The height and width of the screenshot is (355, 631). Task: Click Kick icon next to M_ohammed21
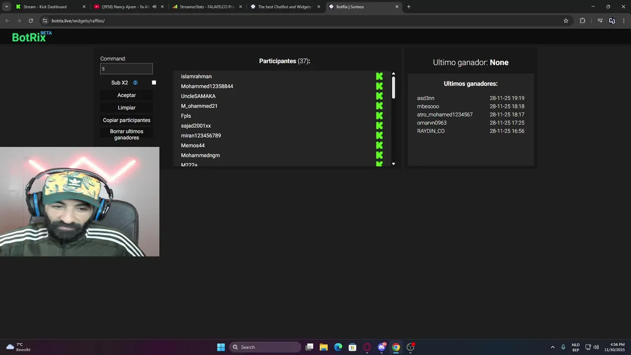pos(379,106)
